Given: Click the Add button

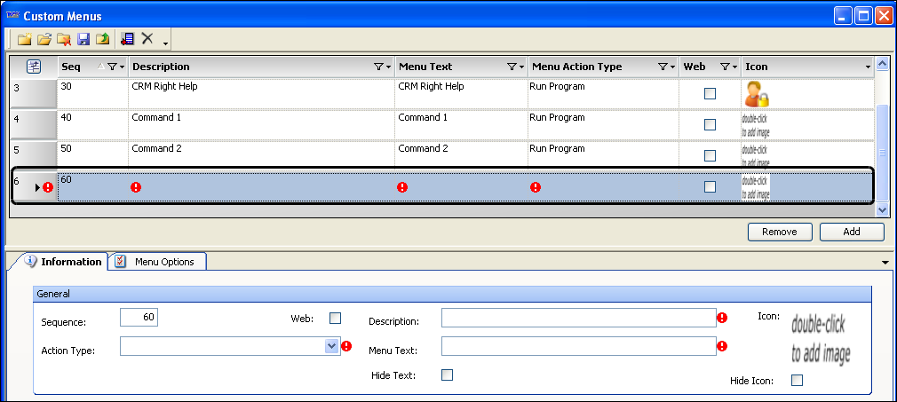Looking at the screenshot, I should (851, 233).
